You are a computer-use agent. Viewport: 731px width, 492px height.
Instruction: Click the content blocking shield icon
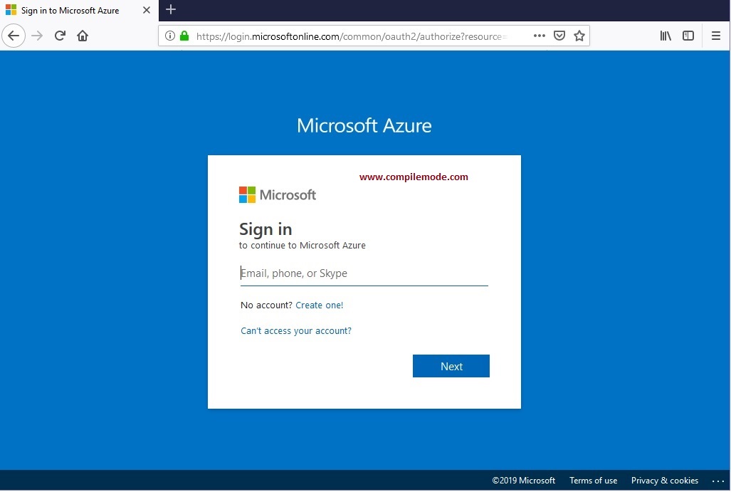tap(559, 36)
